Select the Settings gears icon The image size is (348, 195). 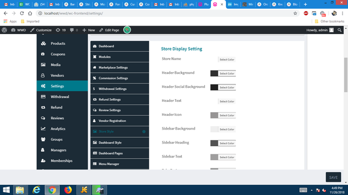coord(43,86)
